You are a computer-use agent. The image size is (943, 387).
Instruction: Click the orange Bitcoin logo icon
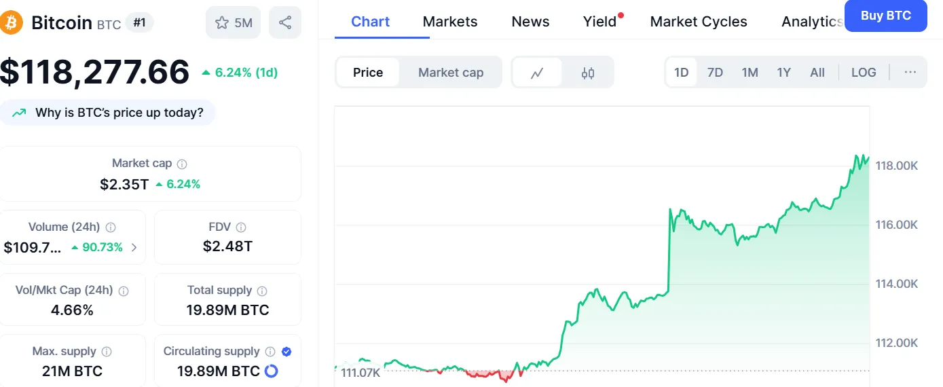point(12,23)
